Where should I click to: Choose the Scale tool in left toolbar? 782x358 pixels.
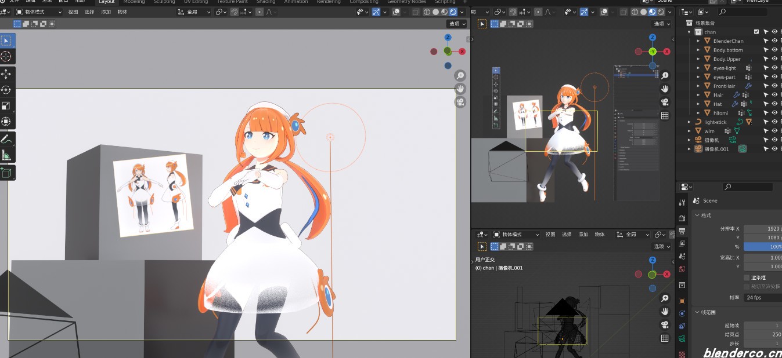(x=7, y=105)
